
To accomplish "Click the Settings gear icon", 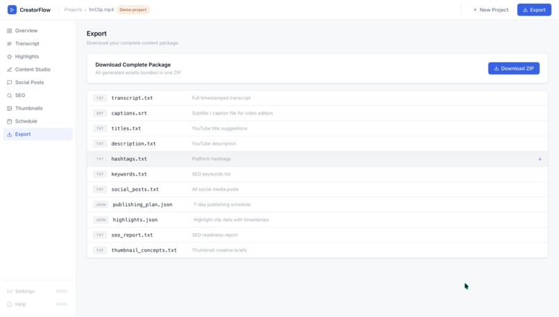I will (x=9, y=291).
